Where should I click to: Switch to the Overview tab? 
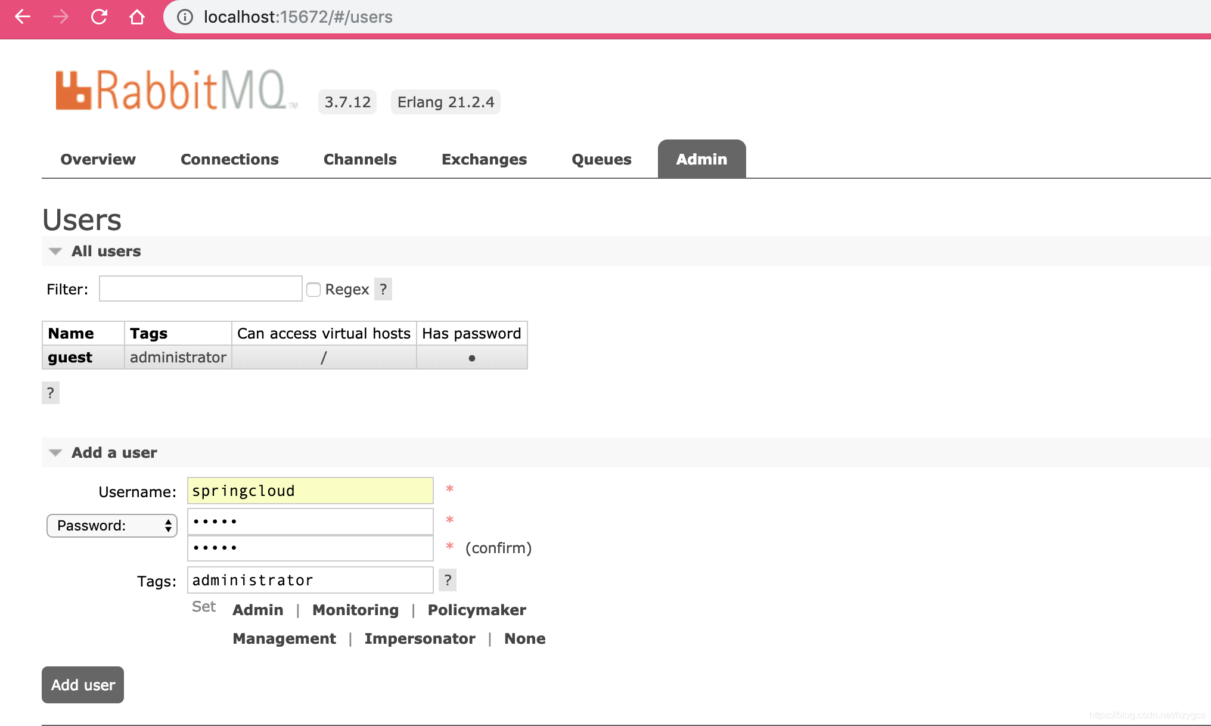point(98,159)
